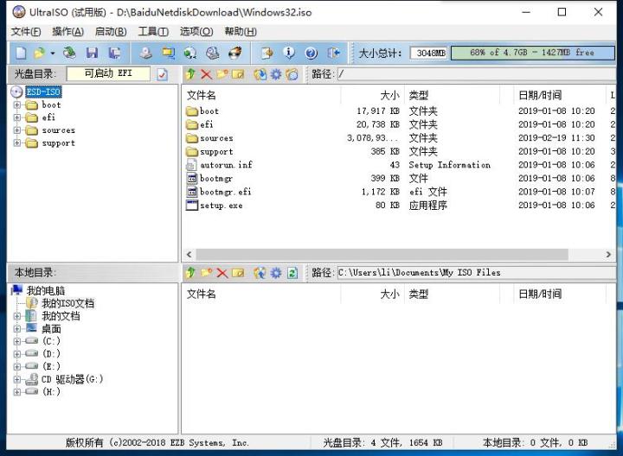Sort by 大小 column header in upper pane
The height and width of the screenshot is (456, 623).
pyautogui.click(x=373, y=95)
